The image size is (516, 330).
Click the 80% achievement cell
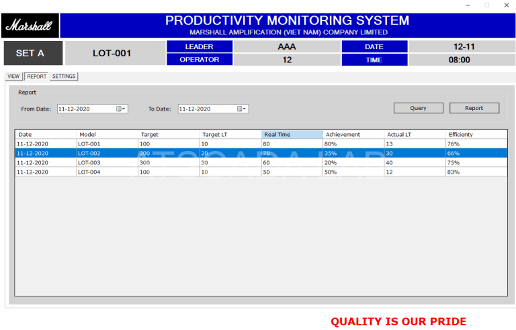coord(354,144)
